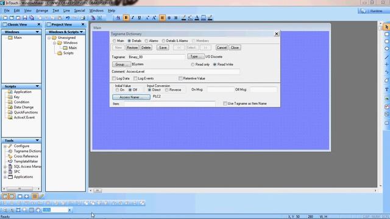The image size is (390, 219).
Task: Choose the line color icon
Action: [x=183, y=18]
